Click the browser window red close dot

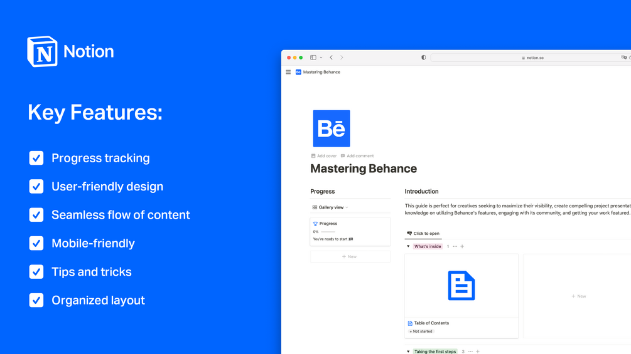coord(289,58)
